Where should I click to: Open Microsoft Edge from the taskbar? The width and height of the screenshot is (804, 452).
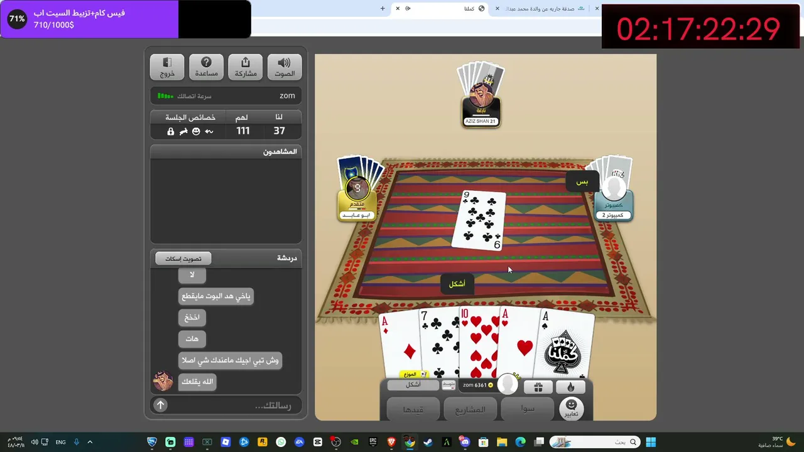point(520,442)
